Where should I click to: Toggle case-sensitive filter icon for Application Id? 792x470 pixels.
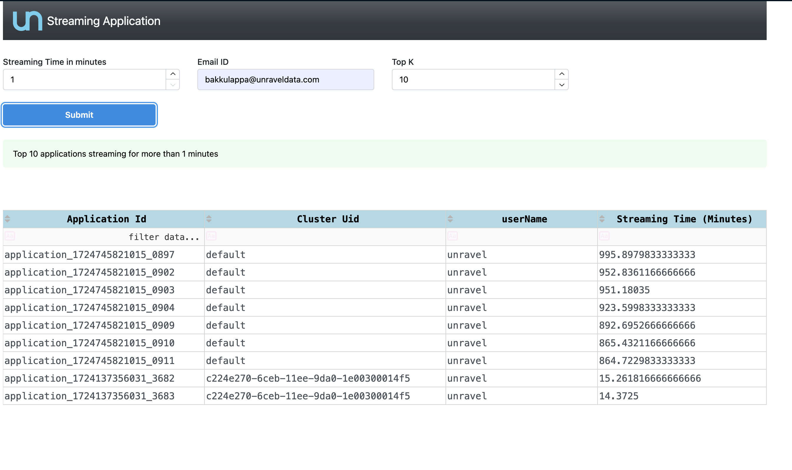10,236
